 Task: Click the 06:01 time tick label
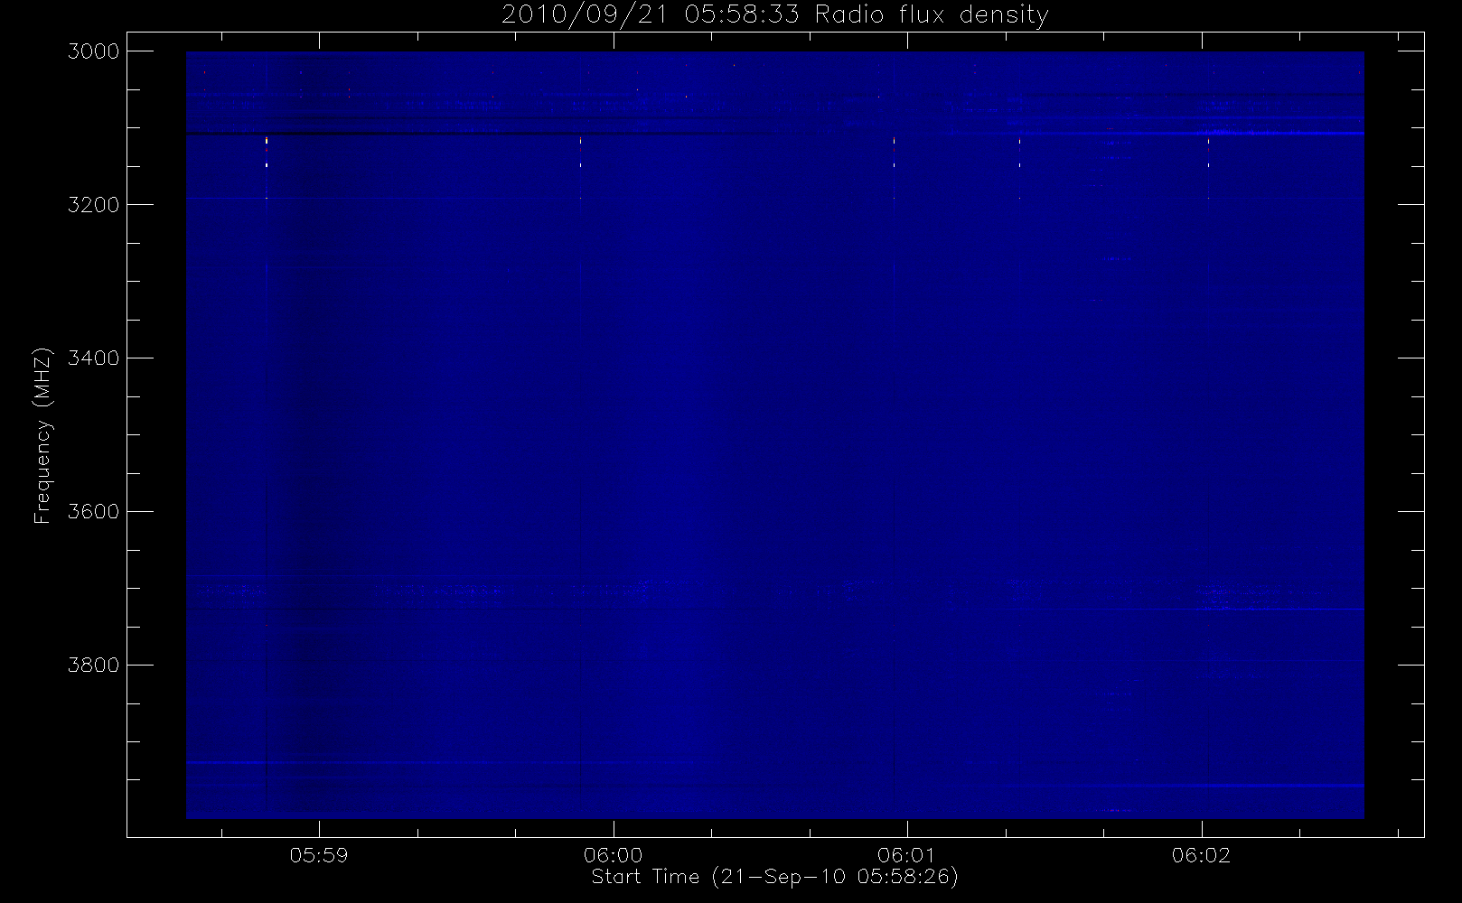pos(907,855)
